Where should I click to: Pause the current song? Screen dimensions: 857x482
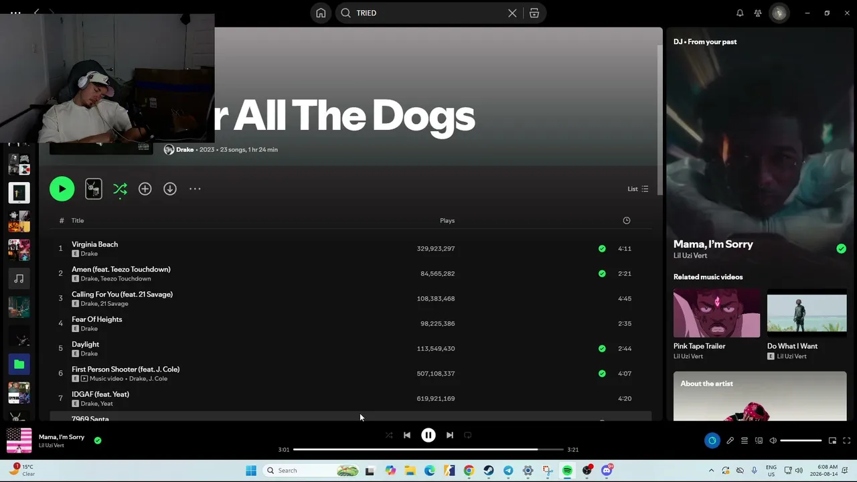[x=428, y=435]
